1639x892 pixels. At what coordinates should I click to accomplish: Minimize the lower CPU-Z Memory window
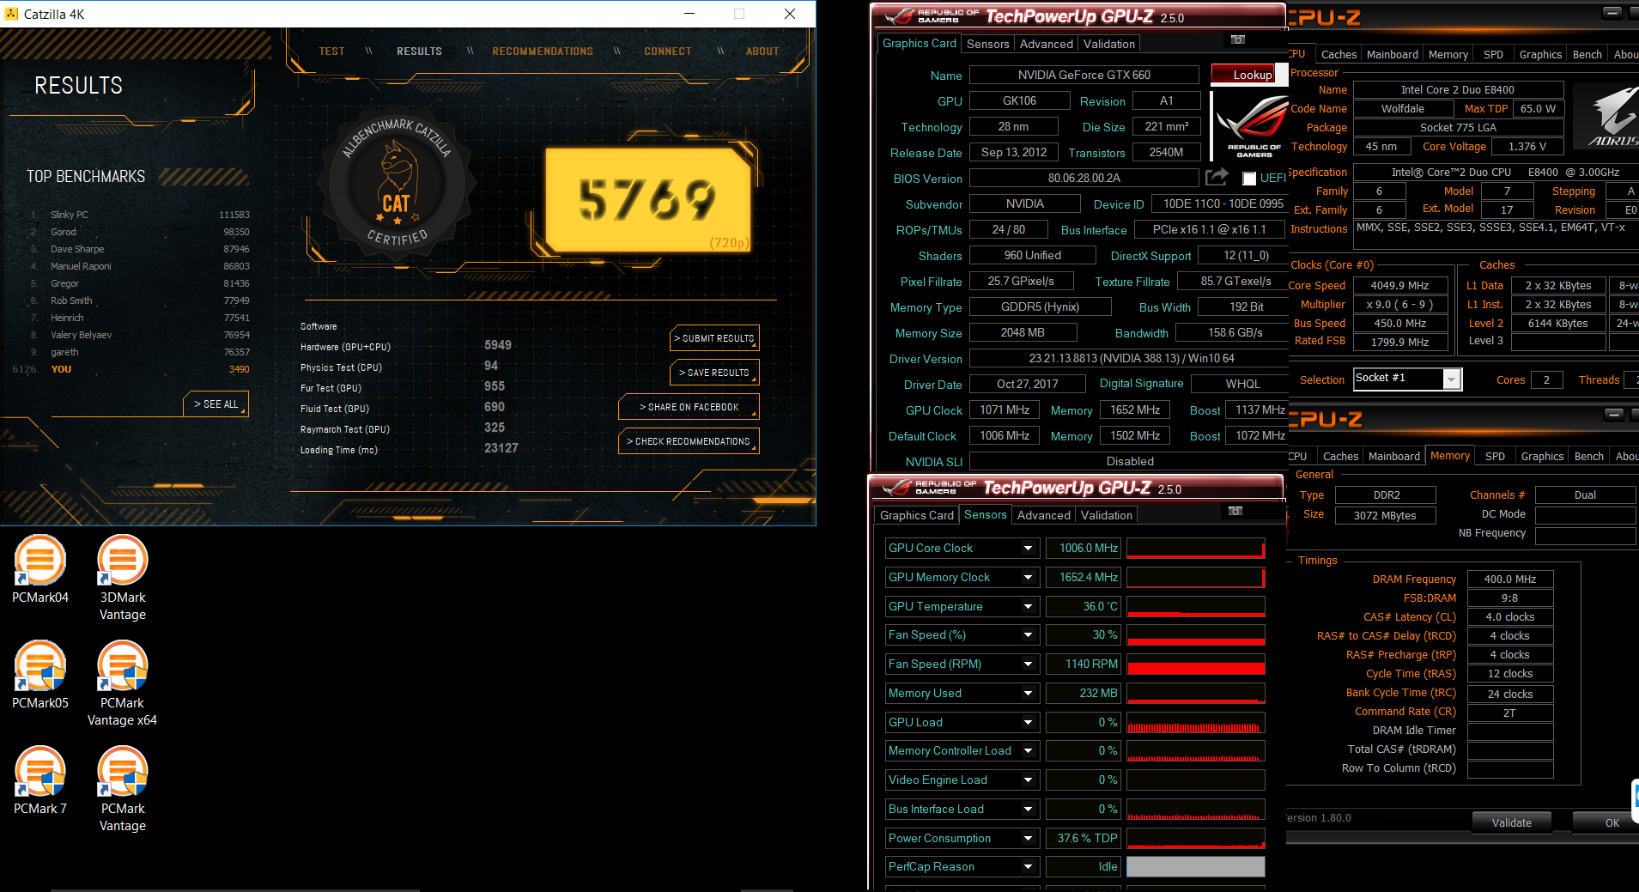pos(1614,415)
